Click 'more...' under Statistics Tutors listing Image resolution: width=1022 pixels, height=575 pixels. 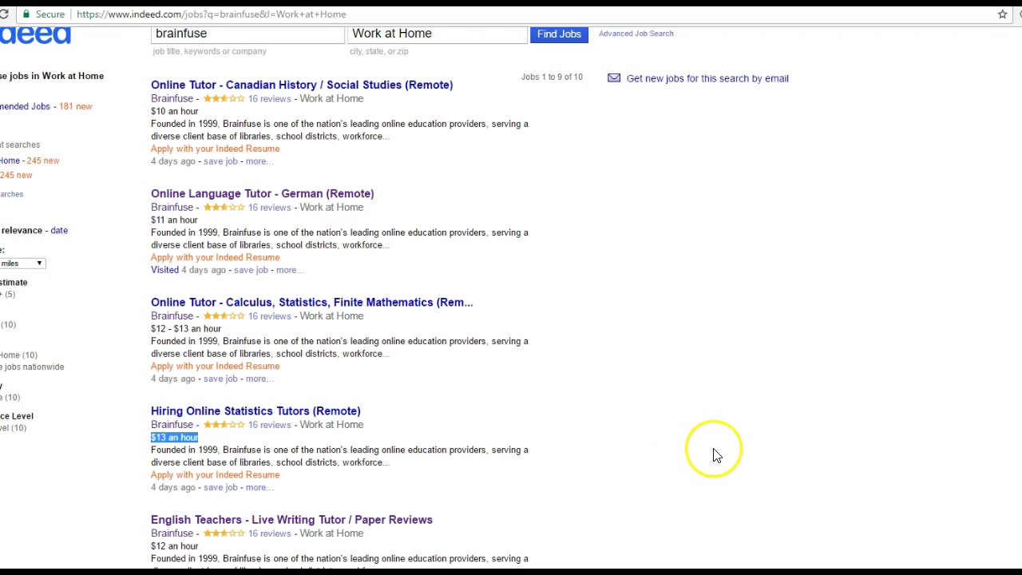click(x=259, y=487)
